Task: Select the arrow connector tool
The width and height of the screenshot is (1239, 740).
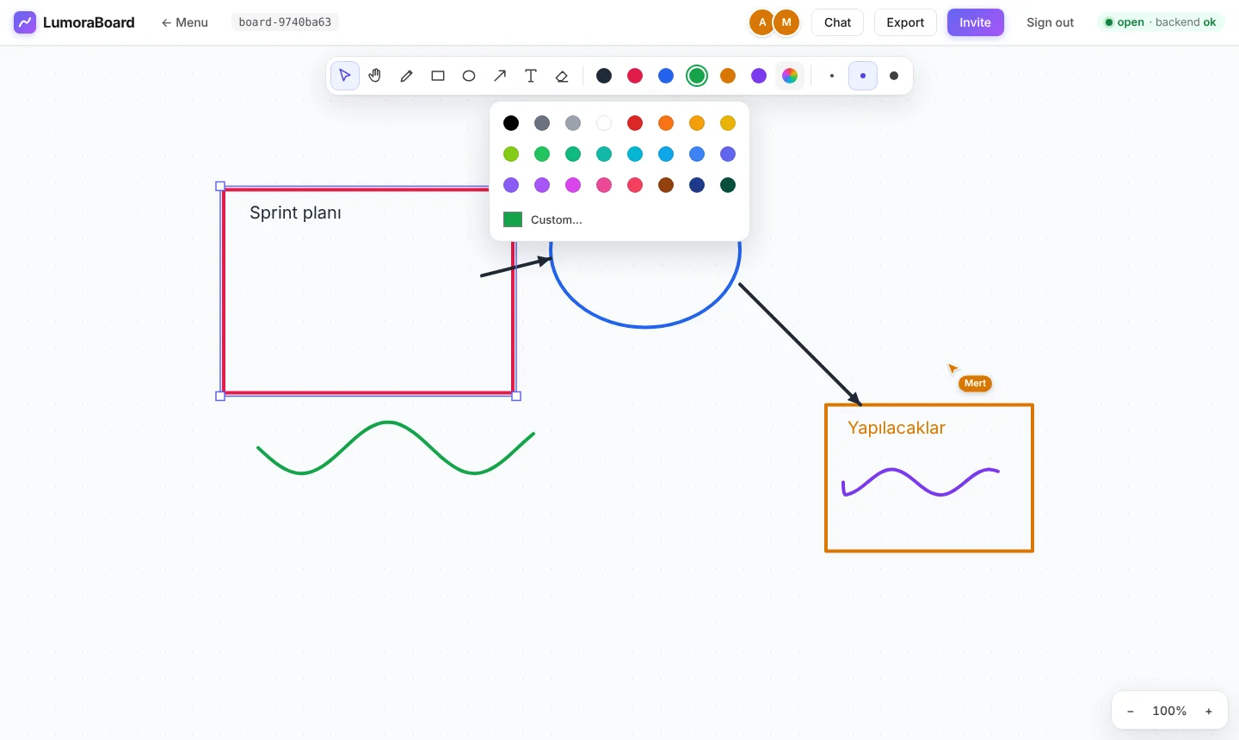Action: click(500, 76)
